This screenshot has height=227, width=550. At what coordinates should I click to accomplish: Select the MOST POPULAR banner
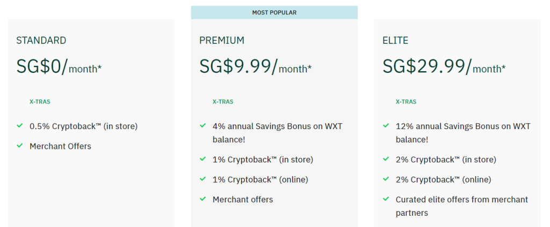274,13
